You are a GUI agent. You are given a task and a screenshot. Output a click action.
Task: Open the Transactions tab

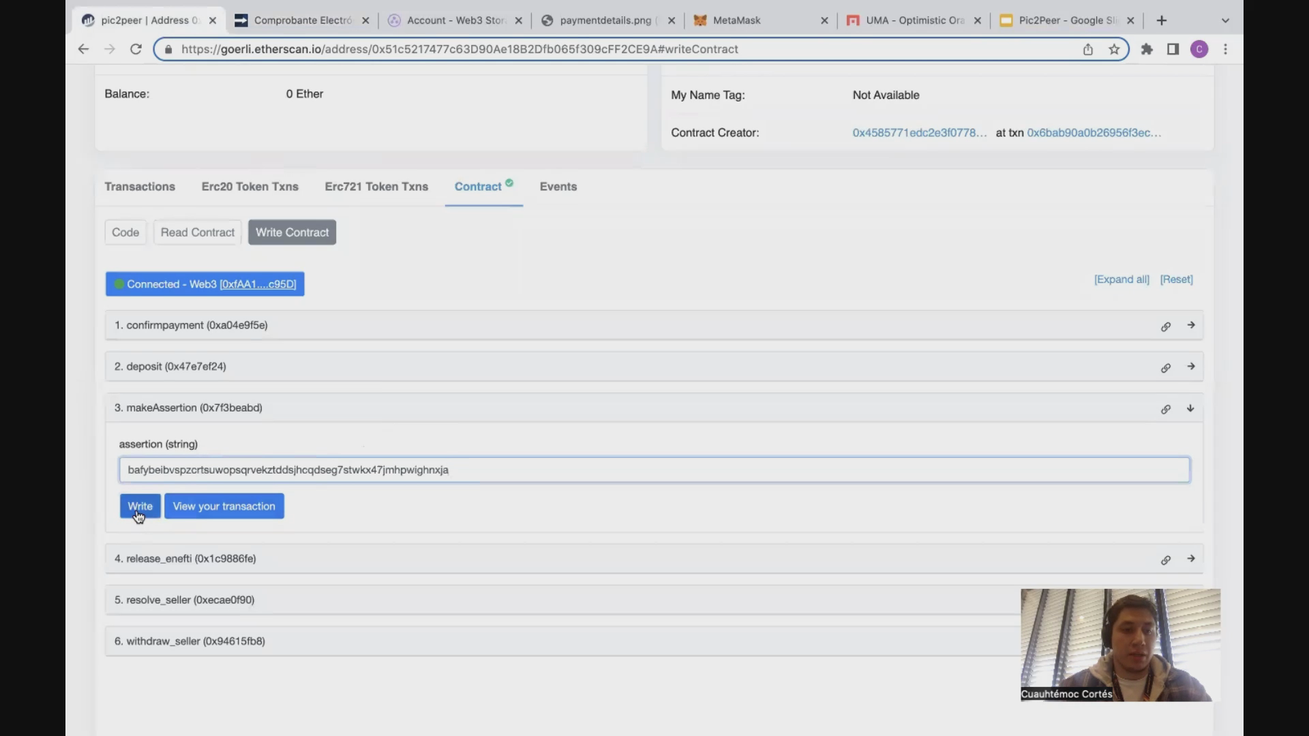click(140, 187)
